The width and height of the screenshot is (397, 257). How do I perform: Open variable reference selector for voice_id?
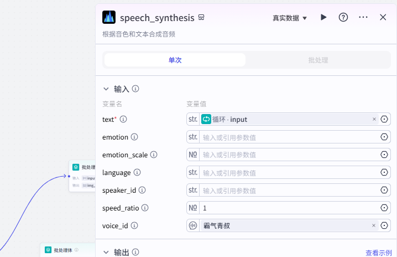tap(384, 225)
